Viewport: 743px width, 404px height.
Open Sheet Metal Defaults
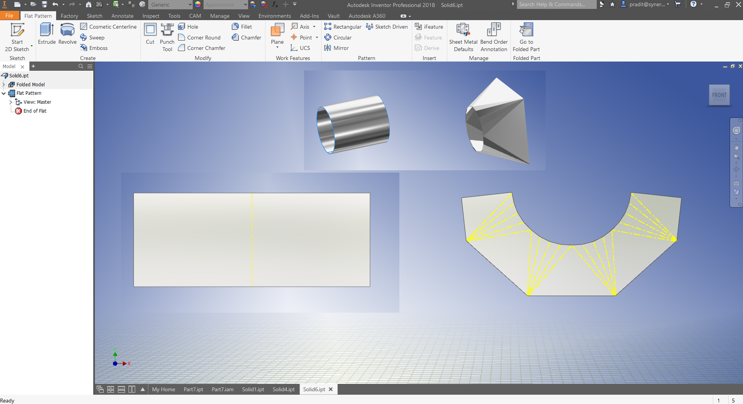point(463,37)
